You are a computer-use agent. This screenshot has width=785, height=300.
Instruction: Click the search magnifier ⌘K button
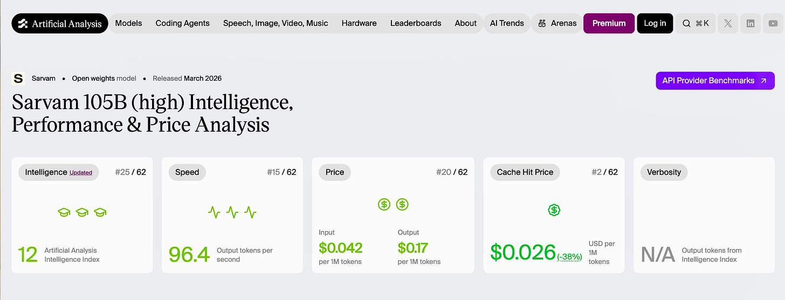[x=696, y=23]
